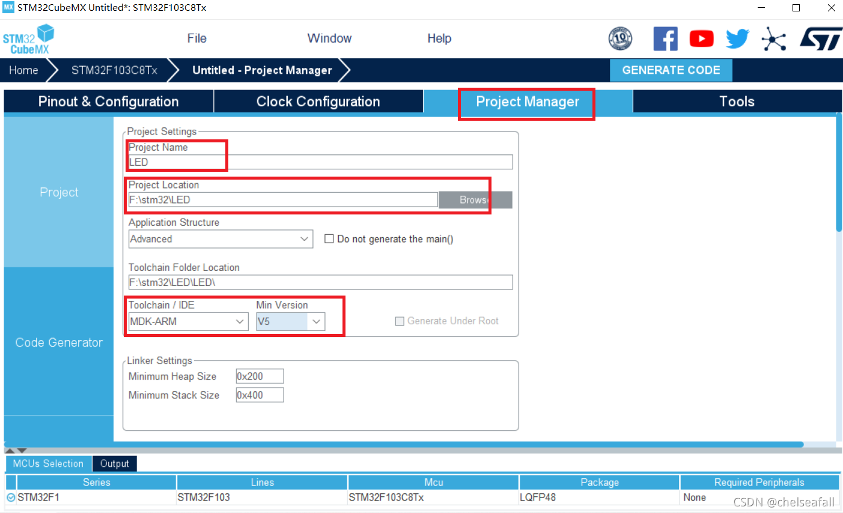
Task: Open the Facebook icon link
Action: click(x=665, y=39)
